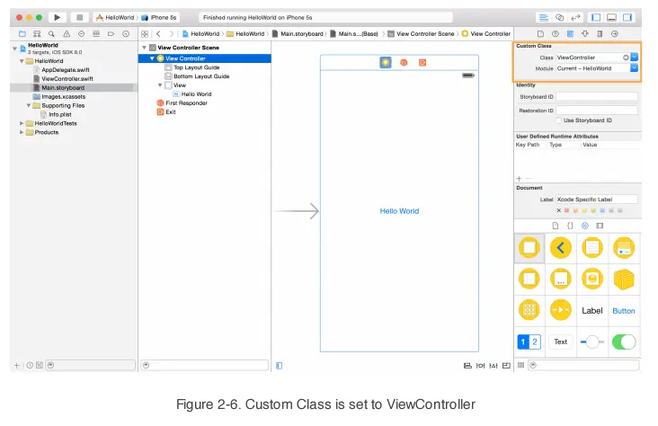Image resolution: width=658 pixels, height=426 pixels.
Task: Hide the document outline at canvas bottom
Action: tap(279, 366)
